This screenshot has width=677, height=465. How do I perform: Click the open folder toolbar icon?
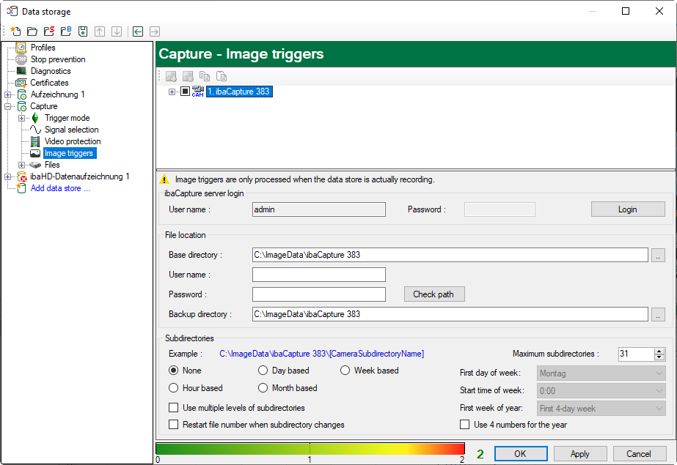point(32,31)
